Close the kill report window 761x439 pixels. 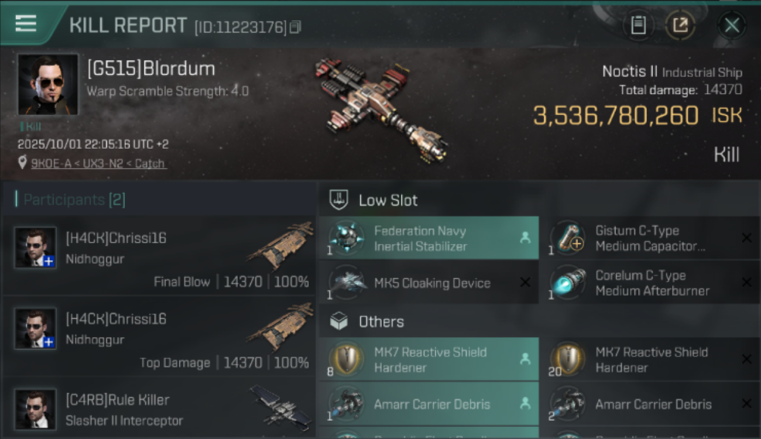pos(732,25)
